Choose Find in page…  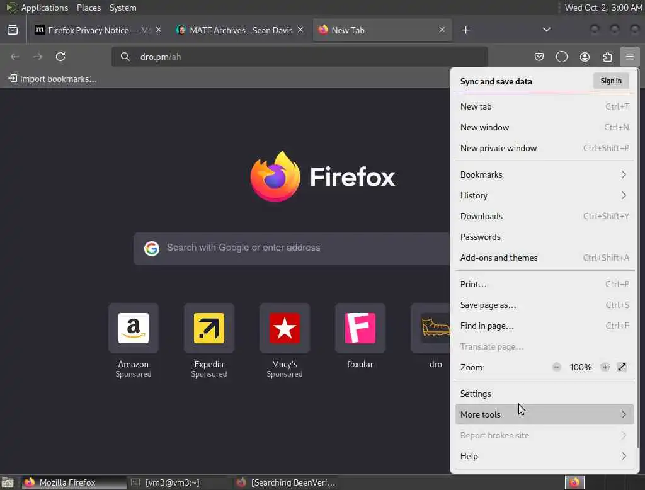point(545,326)
